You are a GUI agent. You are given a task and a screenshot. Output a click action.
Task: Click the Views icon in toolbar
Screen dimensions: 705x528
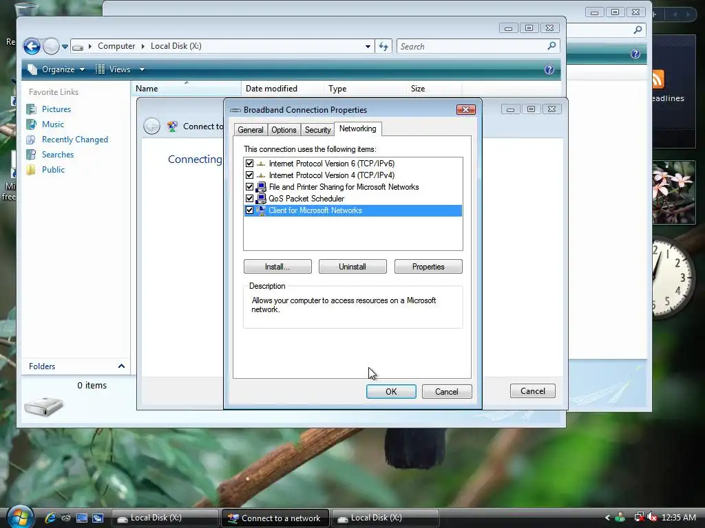pyautogui.click(x=101, y=69)
